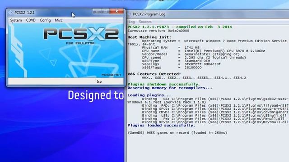Click the 'x86Flags' log line

[181, 64]
